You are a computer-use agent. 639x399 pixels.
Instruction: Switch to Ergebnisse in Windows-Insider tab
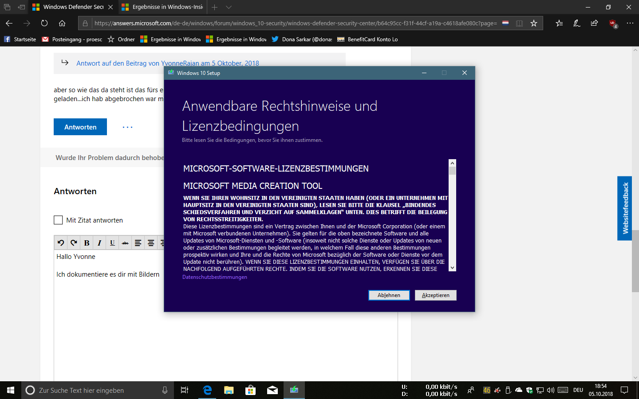click(162, 7)
